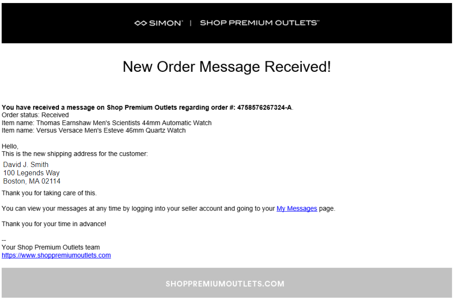Select the order number 4758576267324-A
This screenshot has height=301, width=455.
pos(264,107)
